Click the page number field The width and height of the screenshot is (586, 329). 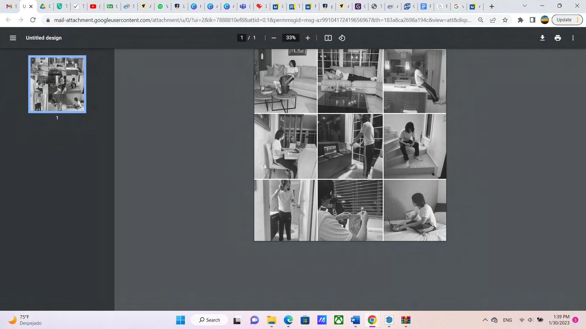(x=241, y=38)
